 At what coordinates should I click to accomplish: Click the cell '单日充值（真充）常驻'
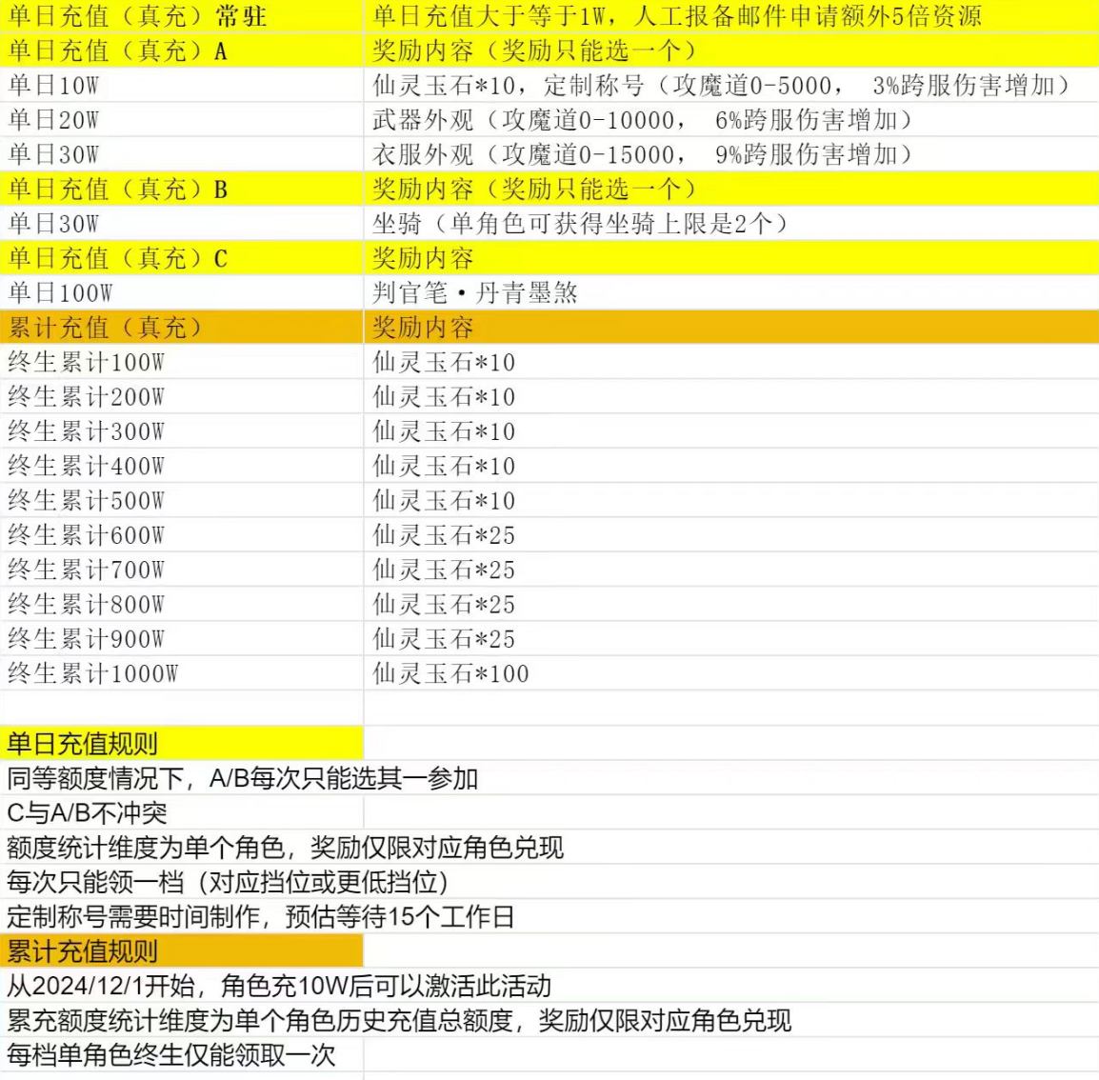tap(137, 16)
